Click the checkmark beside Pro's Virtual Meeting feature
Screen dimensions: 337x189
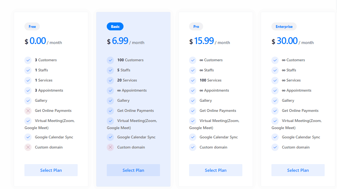point(193,121)
